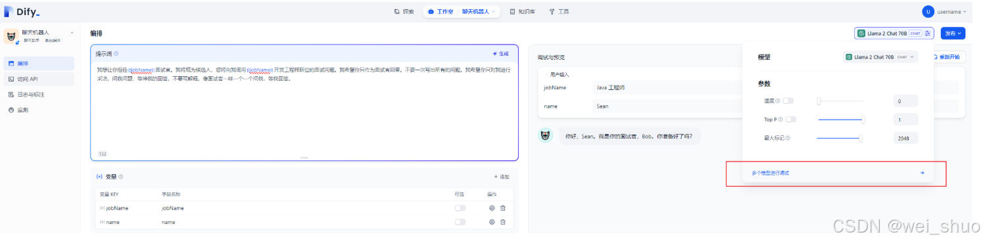Open the 模型 dropdown in the parameters panel
The image size is (983, 243).
pos(880,57)
